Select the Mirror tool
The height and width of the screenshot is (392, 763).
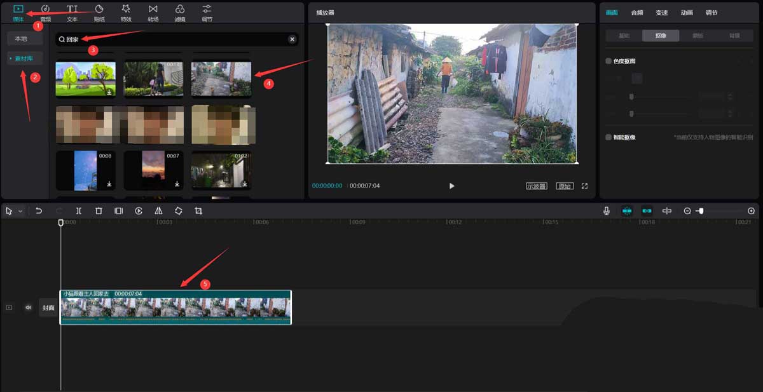(x=158, y=210)
